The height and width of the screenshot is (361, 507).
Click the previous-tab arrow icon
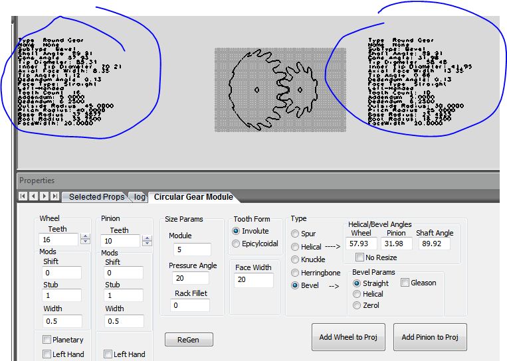coord(33,196)
